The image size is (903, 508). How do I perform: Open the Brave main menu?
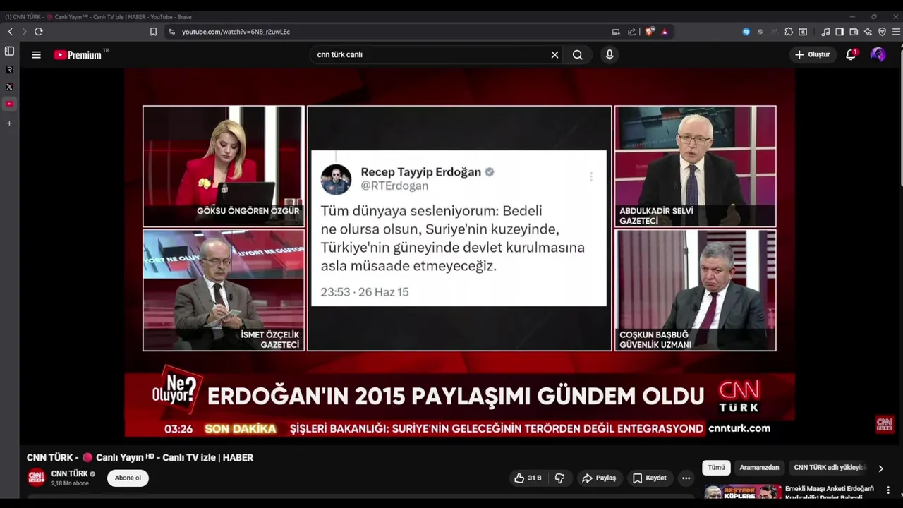point(896,32)
